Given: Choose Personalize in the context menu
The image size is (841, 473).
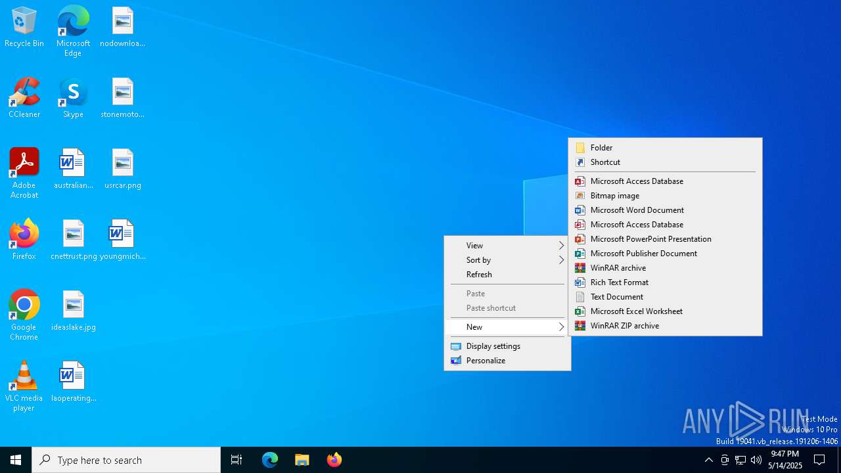Looking at the screenshot, I should coord(507,361).
